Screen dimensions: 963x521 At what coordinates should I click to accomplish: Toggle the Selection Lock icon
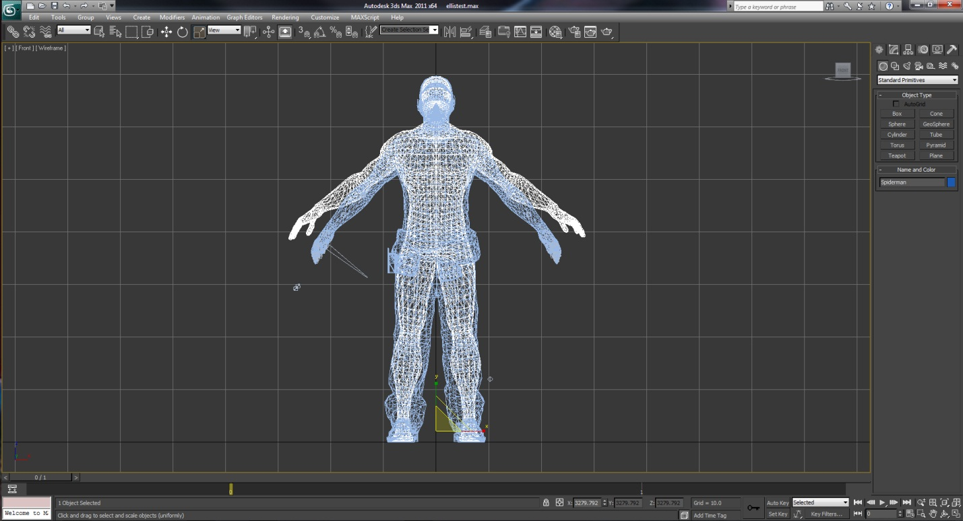(546, 503)
